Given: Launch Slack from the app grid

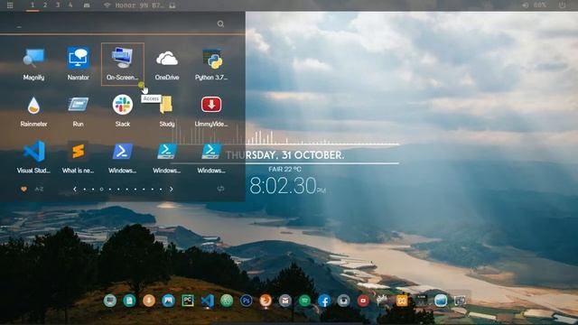Looking at the screenshot, I should click(x=123, y=111).
